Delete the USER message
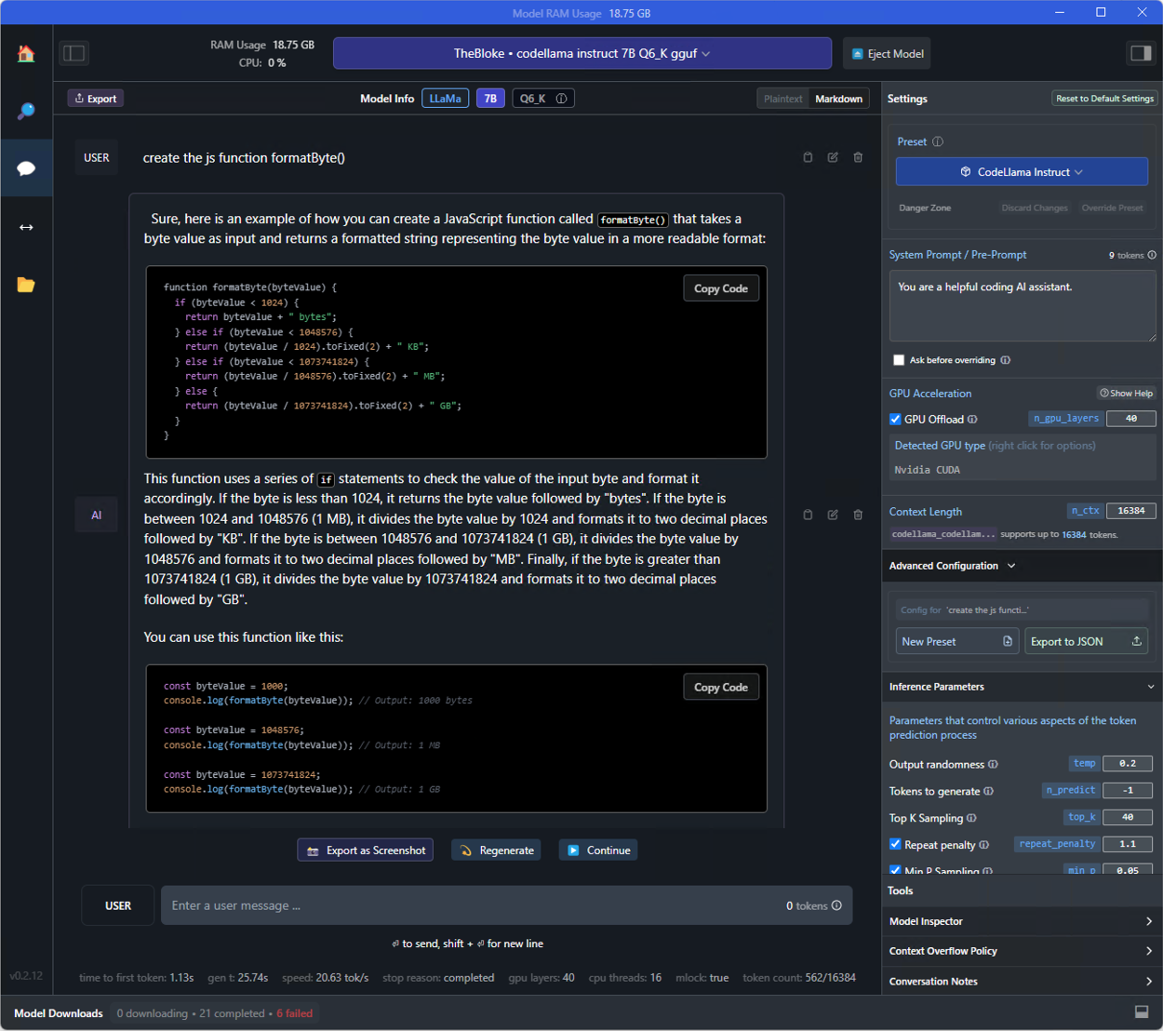Viewport: 1163px width, 1031px height. (858, 157)
